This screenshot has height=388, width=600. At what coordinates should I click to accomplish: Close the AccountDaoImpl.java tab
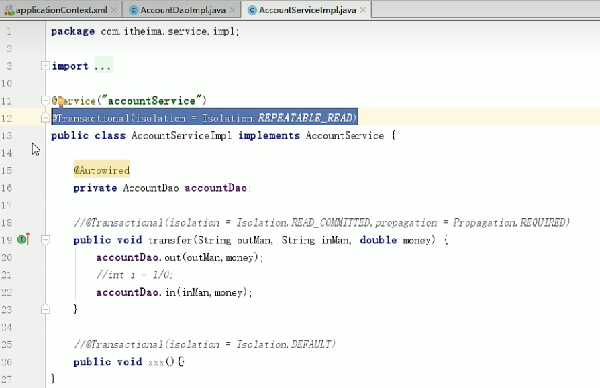click(x=232, y=10)
